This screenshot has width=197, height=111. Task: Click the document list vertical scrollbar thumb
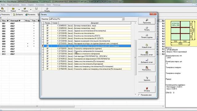click(x=135, y=57)
